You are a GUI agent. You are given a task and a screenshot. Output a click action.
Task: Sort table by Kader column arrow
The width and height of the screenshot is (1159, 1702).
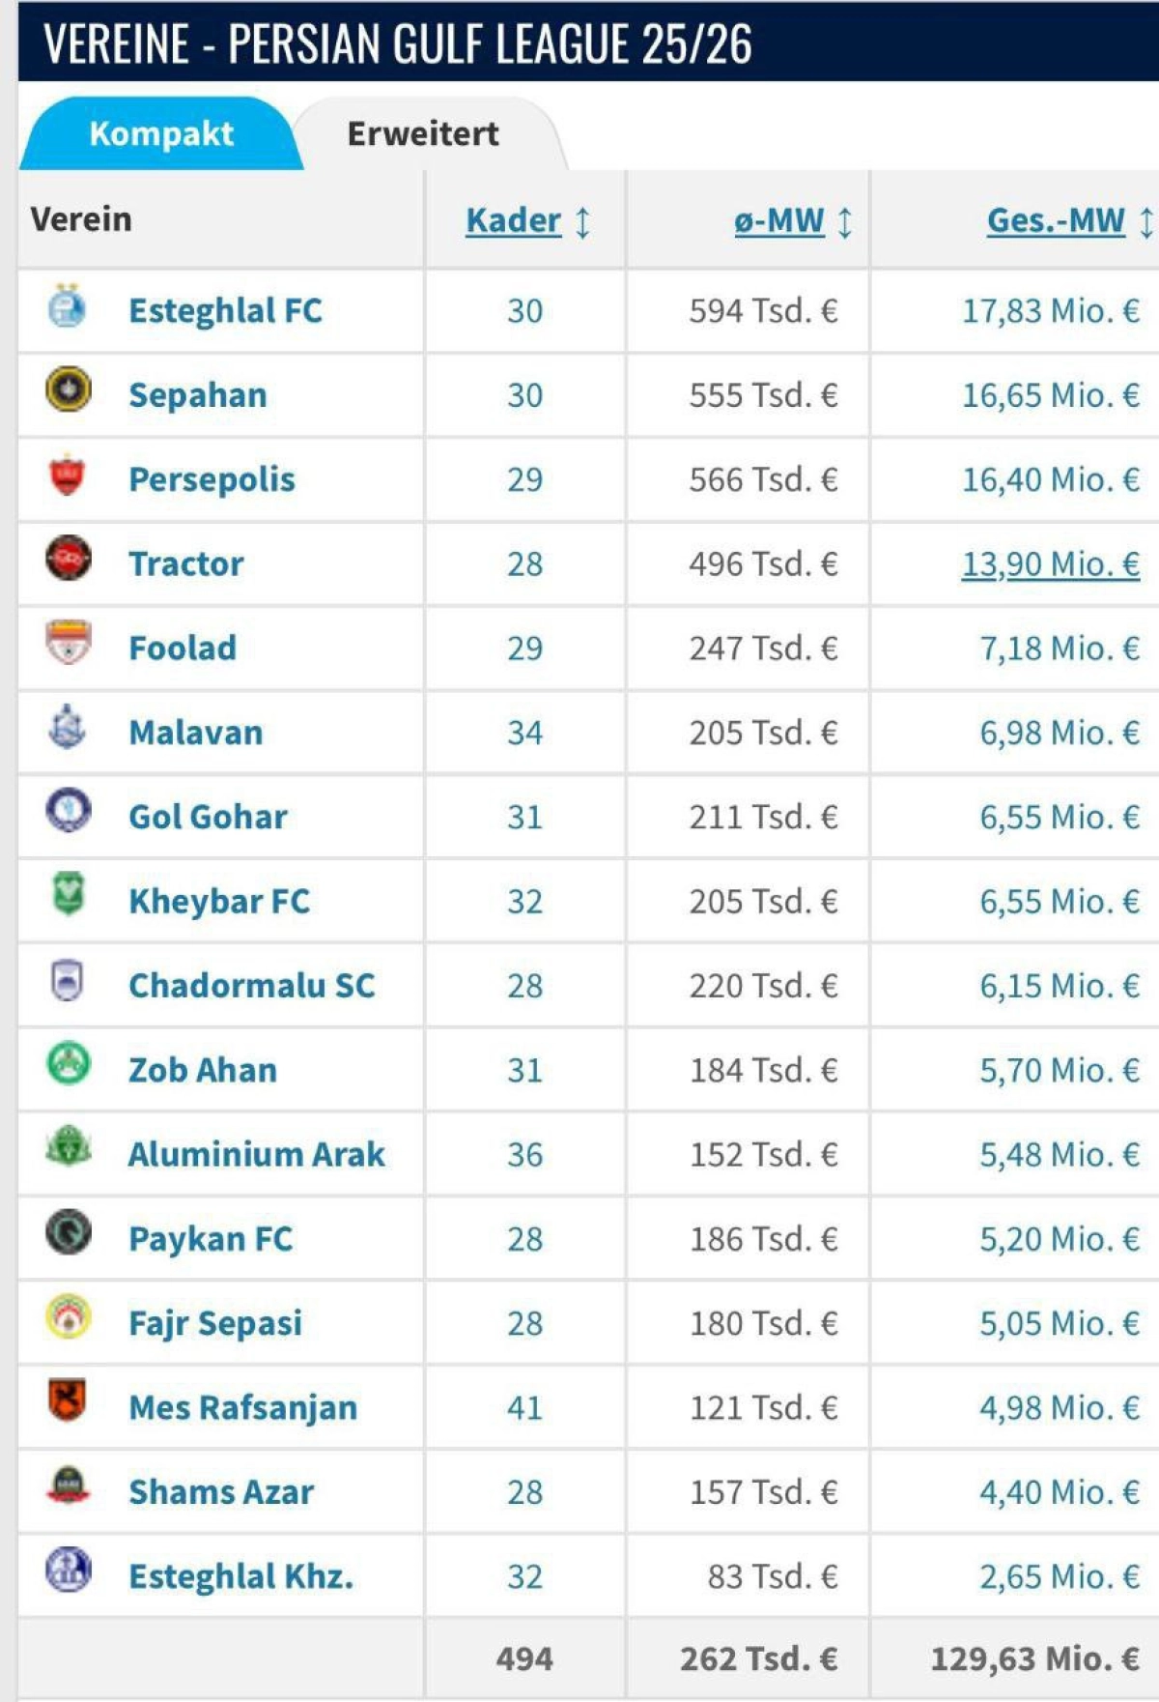(x=582, y=222)
